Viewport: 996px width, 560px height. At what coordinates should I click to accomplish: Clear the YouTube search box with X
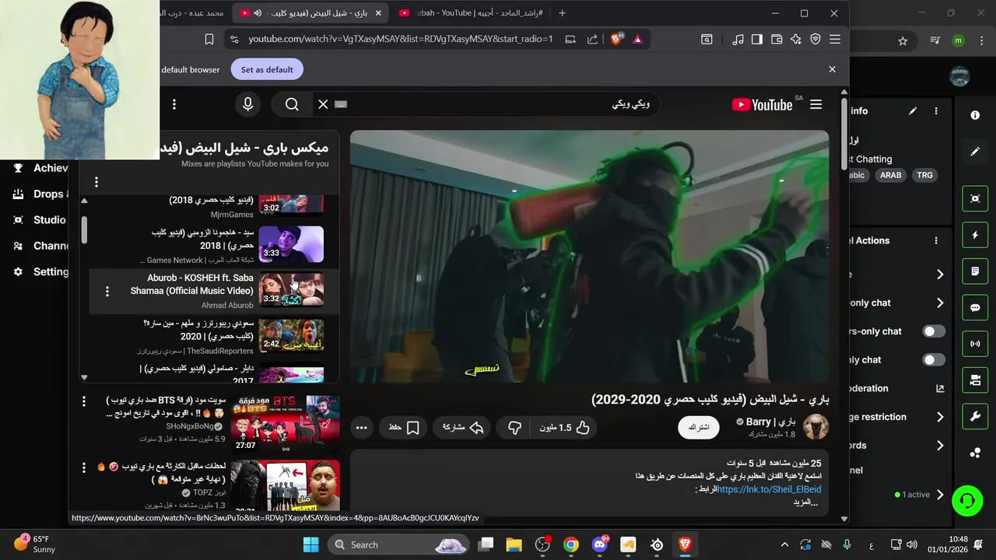coord(323,104)
